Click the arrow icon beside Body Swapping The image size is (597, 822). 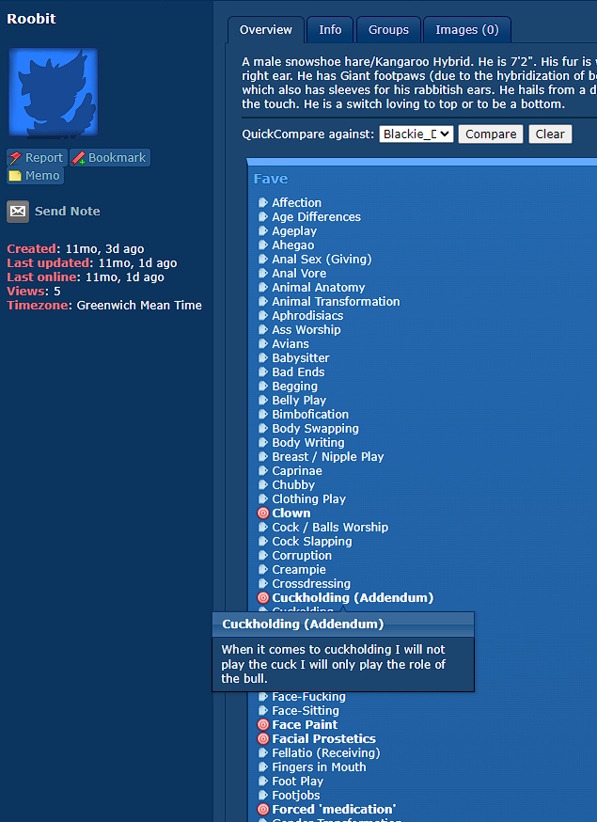tap(263, 429)
